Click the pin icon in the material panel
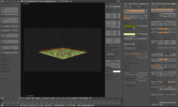The width and height of the screenshot is (178, 107). click(125, 7)
